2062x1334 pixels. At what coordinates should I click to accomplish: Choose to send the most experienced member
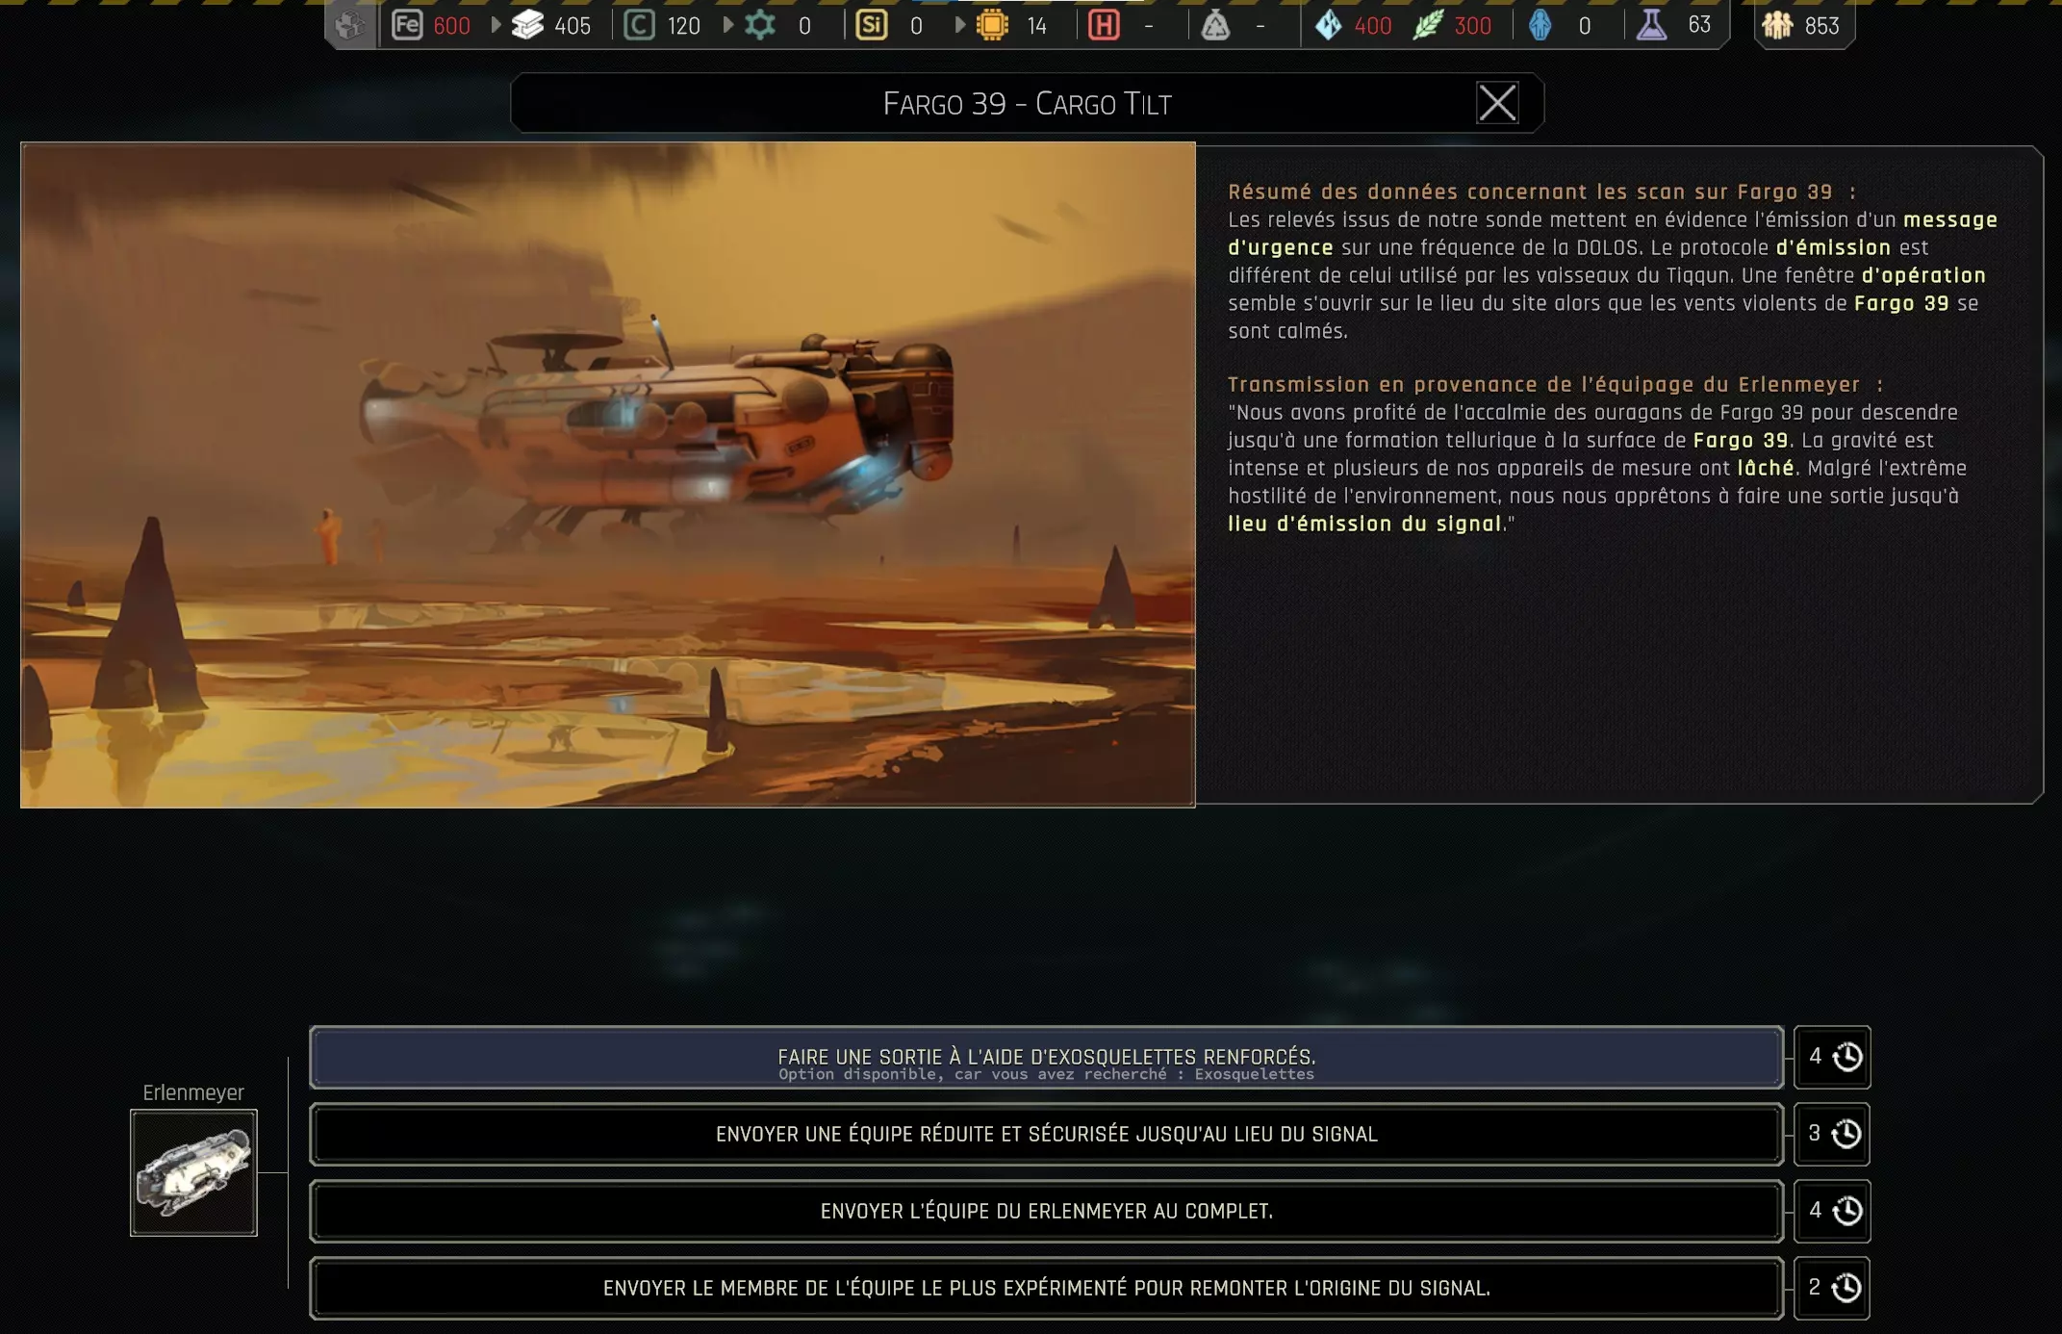click(1046, 1289)
